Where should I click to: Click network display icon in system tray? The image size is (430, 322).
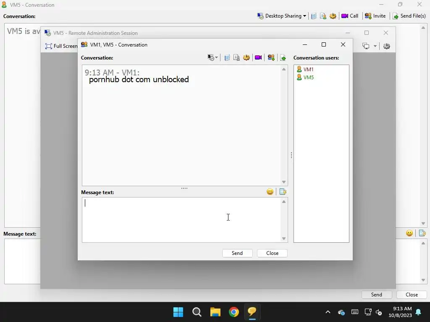368,312
